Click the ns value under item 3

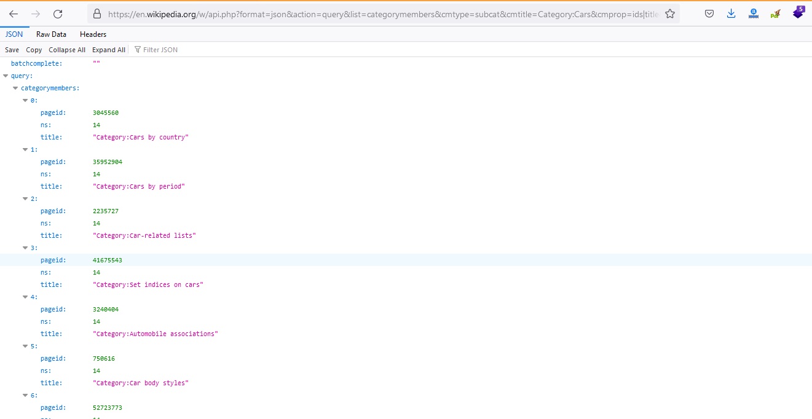tap(97, 273)
